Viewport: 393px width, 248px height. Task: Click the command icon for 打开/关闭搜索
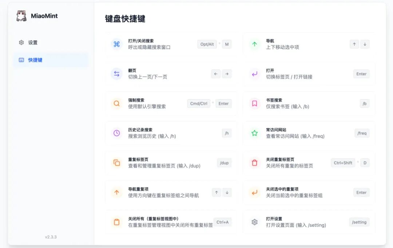pyautogui.click(x=116, y=44)
